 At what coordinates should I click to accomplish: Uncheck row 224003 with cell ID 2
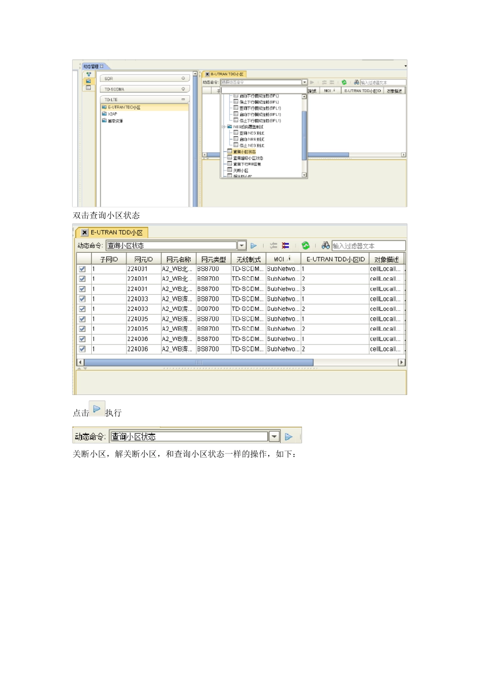coord(82,309)
